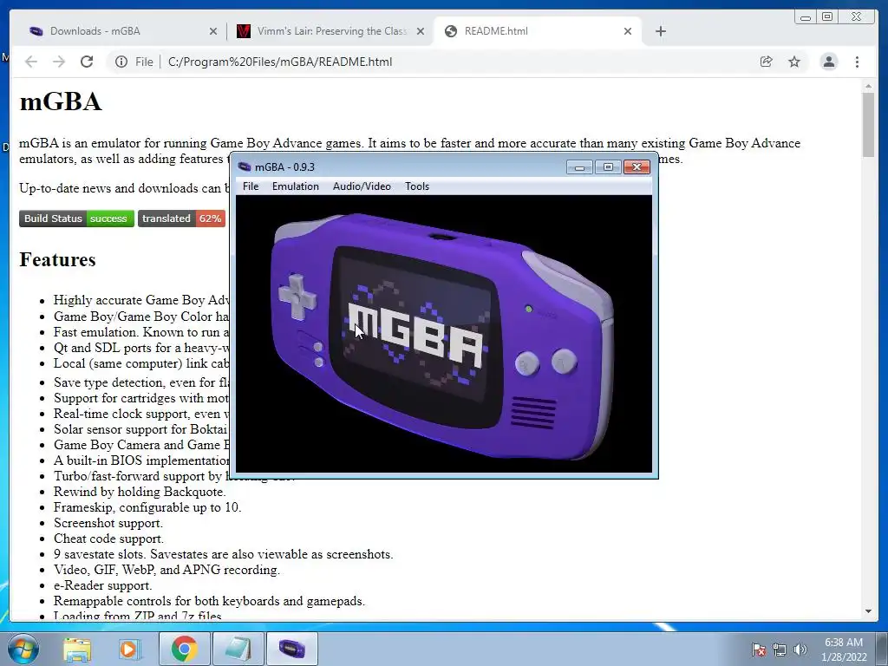Click the Show desktop strip after the clock

point(882,649)
